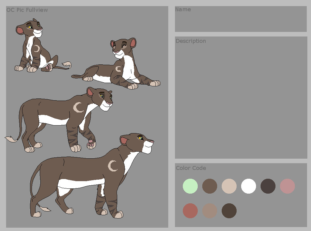Click the terracotta red color swatch

[x=190, y=211]
